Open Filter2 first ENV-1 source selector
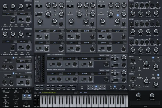 click(x=8, y=41)
